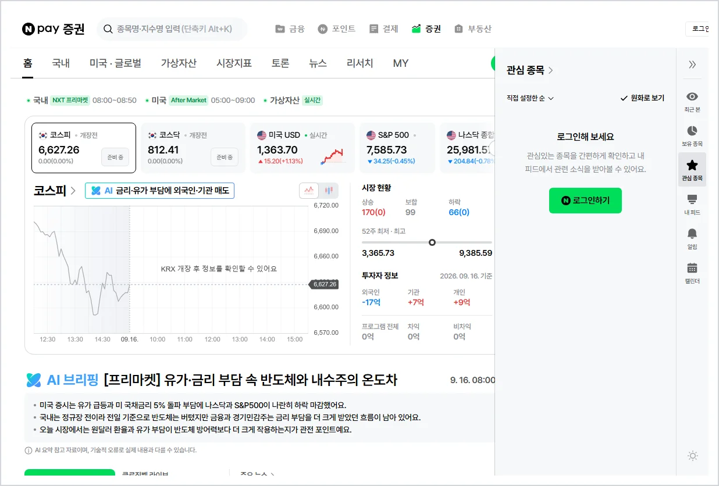Viewport: 719px width, 486px height.
Task: Open 미국 · 글로벌 tab
Action: 115,63
